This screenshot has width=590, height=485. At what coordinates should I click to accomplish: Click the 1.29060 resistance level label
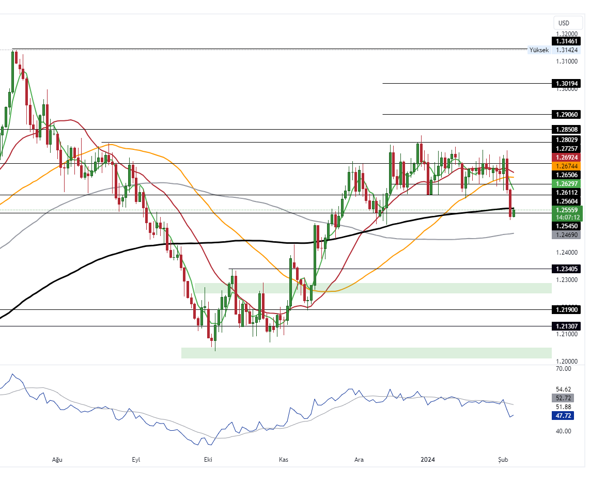pos(566,114)
